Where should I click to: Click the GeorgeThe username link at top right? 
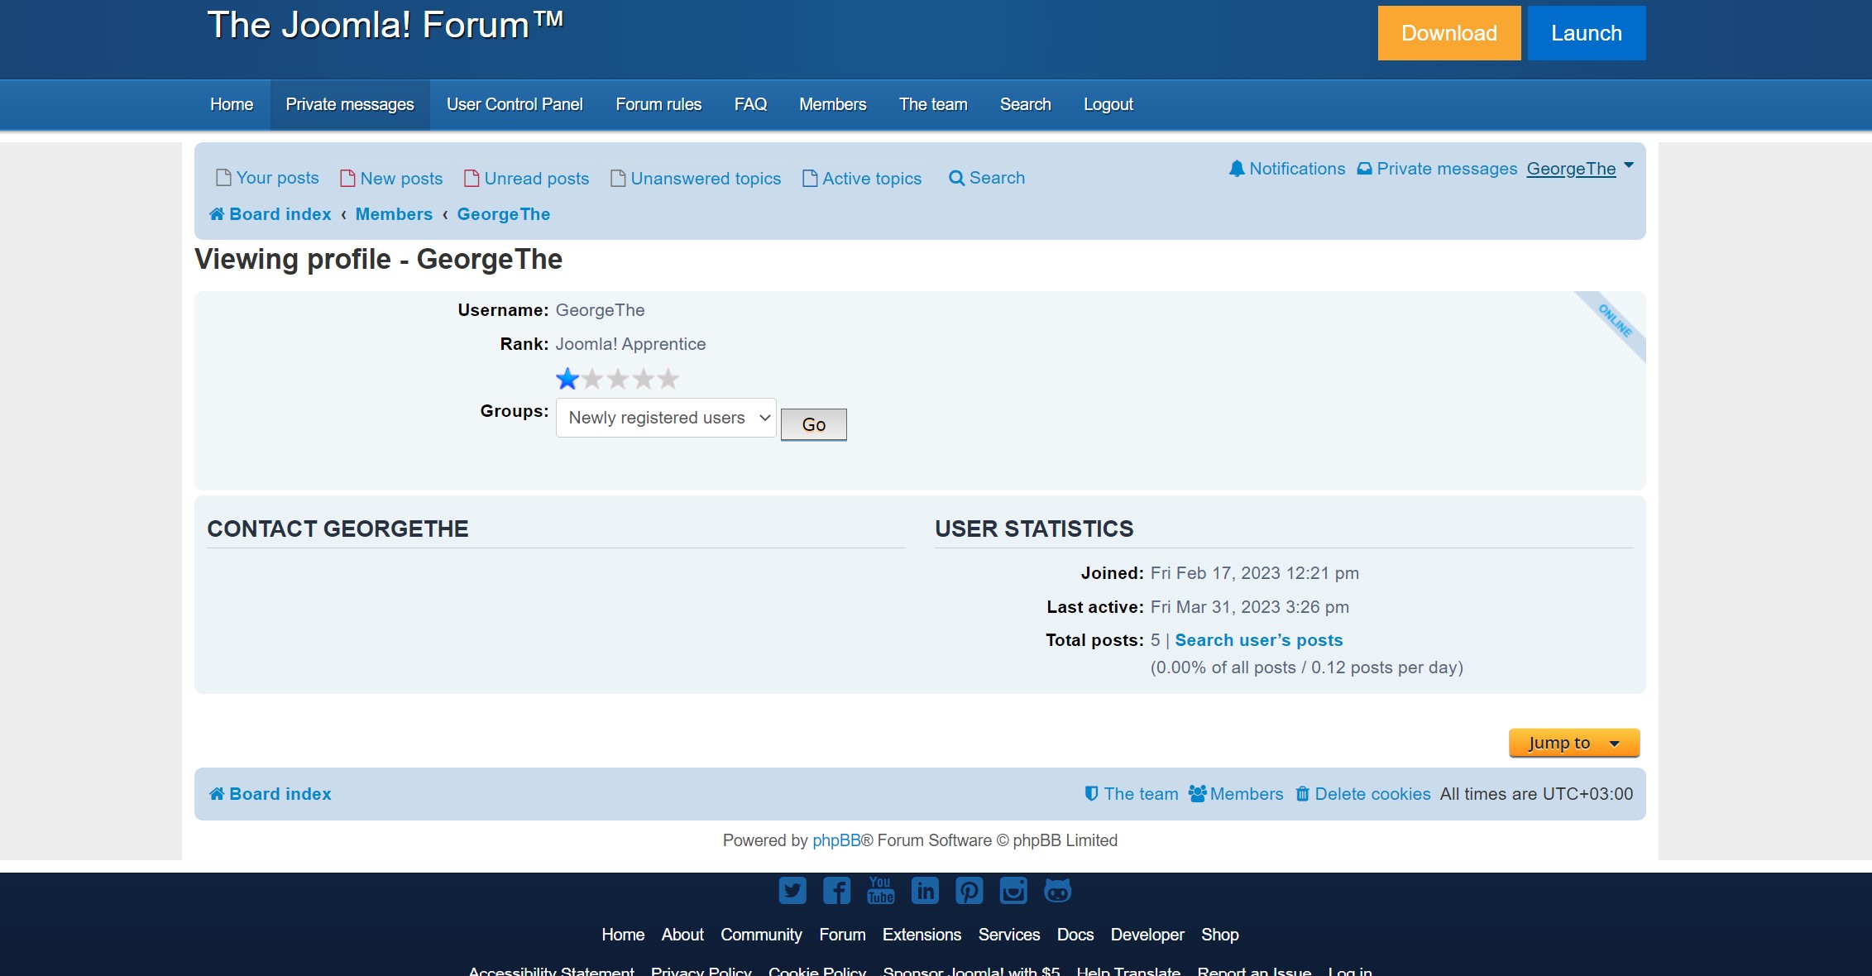(1572, 169)
